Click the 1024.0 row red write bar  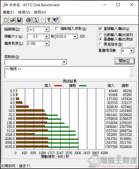(25, 134)
